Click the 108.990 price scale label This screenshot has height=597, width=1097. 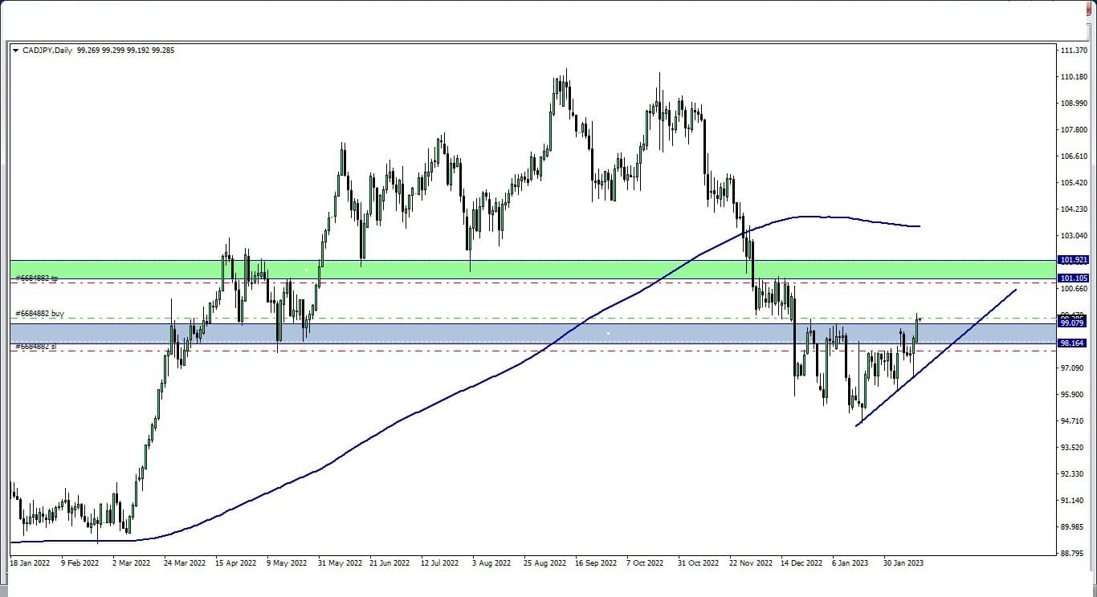click(x=1074, y=104)
